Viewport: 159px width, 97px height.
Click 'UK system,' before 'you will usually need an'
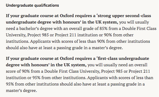(x=75, y=65)
